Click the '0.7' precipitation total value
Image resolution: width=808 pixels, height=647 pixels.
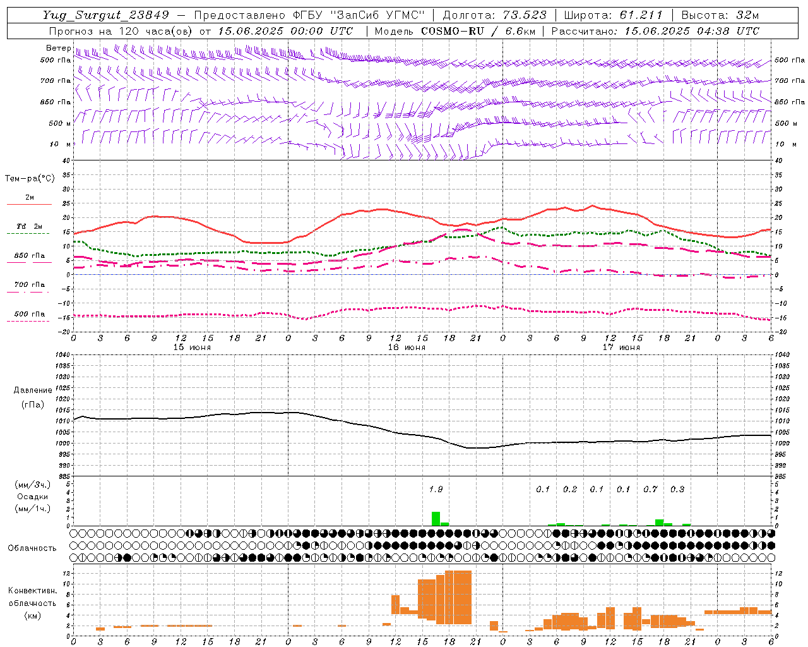[x=650, y=489]
